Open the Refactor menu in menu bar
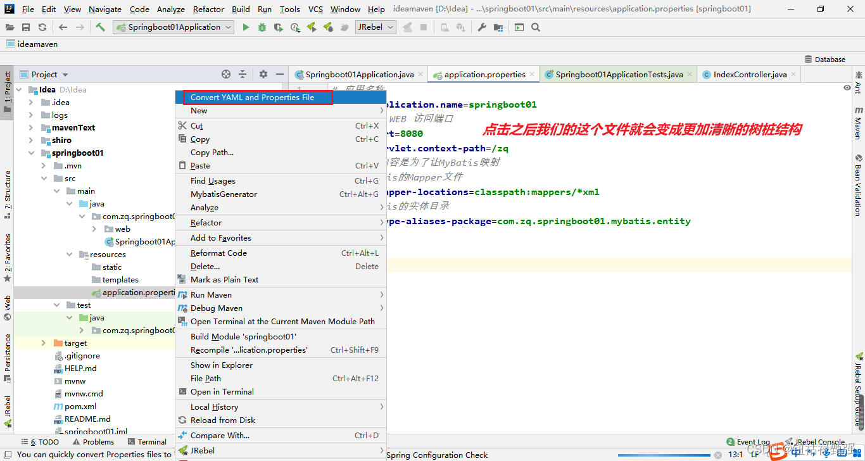 pos(208,9)
